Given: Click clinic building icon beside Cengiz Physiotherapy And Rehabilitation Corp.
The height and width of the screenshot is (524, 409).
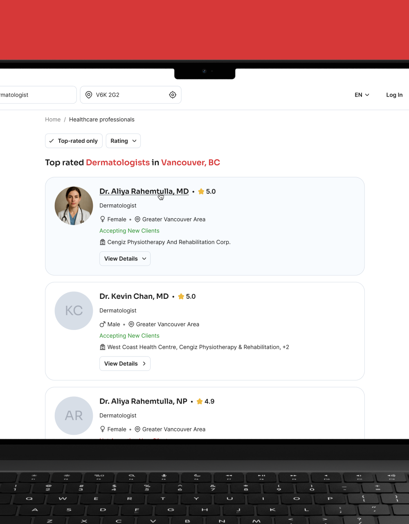Looking at the screenshot, I should coord(103,242).
